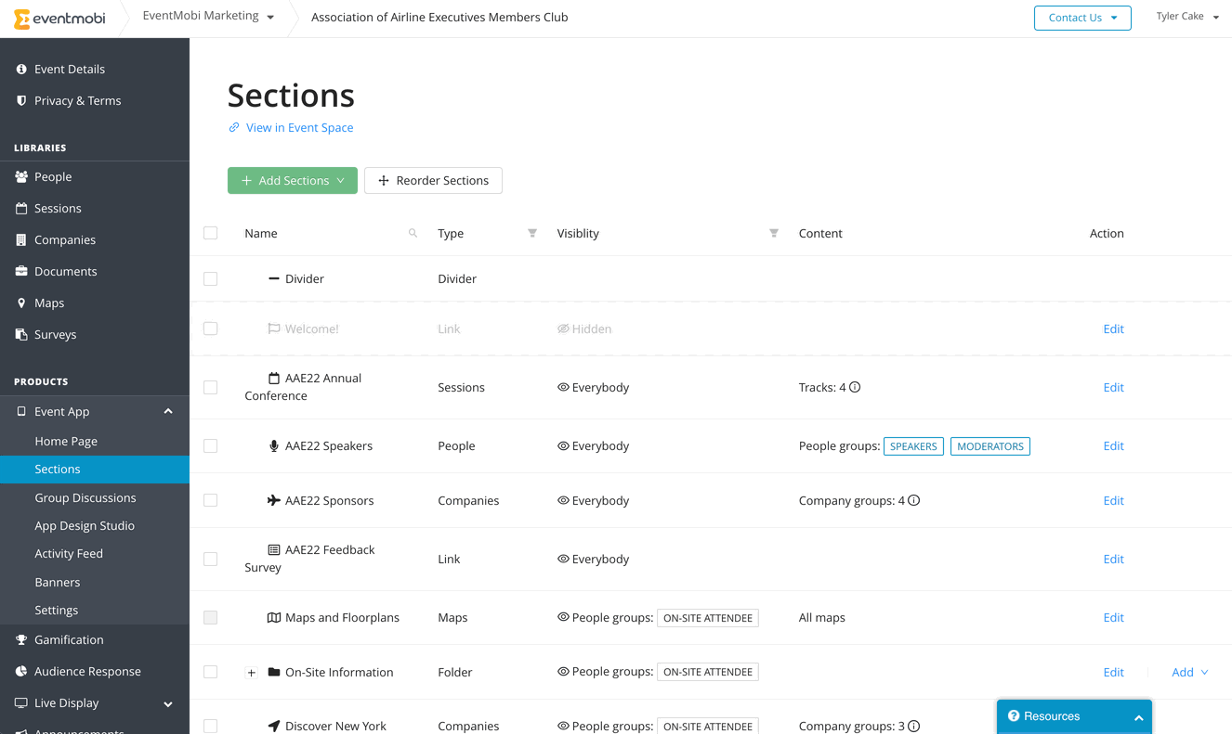Expand the Resources panel
1232x734 pixels.
[x=1139, y=717]
